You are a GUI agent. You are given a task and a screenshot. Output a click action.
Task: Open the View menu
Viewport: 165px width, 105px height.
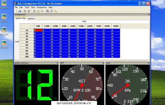click(x=33, y=7)
